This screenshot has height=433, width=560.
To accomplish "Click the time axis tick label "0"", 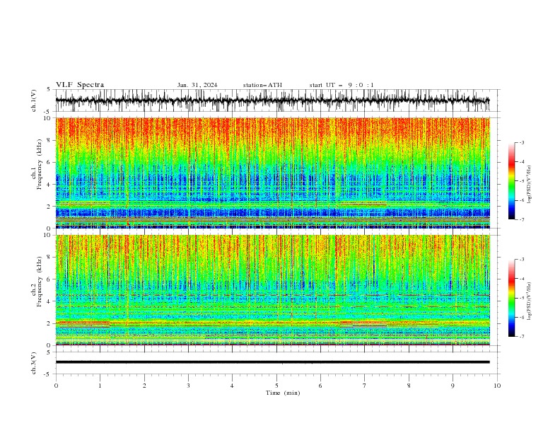I will (56, 386).
